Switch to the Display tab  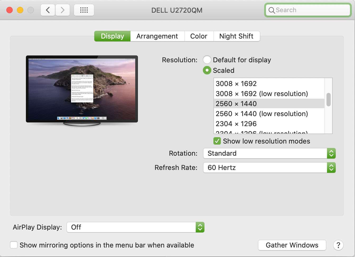coord(113,36)
